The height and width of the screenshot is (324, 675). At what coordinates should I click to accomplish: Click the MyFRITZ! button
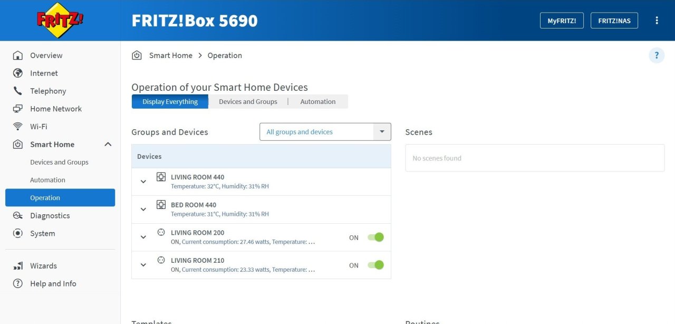[562, 21]
